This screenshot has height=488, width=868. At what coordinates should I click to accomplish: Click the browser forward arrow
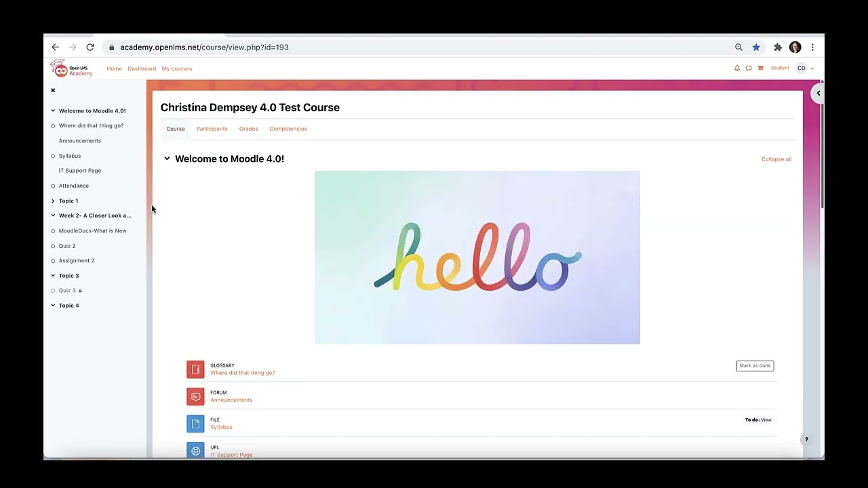pos(73,47)
